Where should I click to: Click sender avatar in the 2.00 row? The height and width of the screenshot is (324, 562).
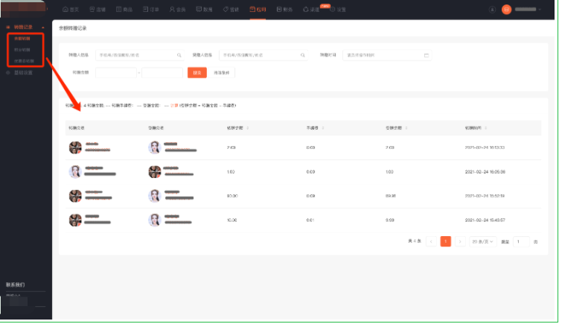coord(75,147)
